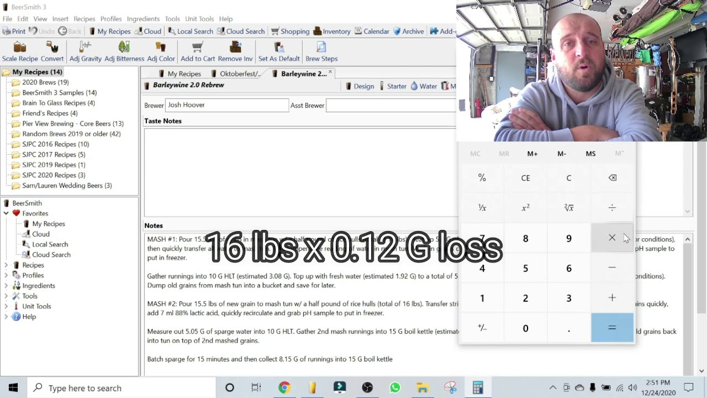Open the Inventory view

click(x=332, y=32)
